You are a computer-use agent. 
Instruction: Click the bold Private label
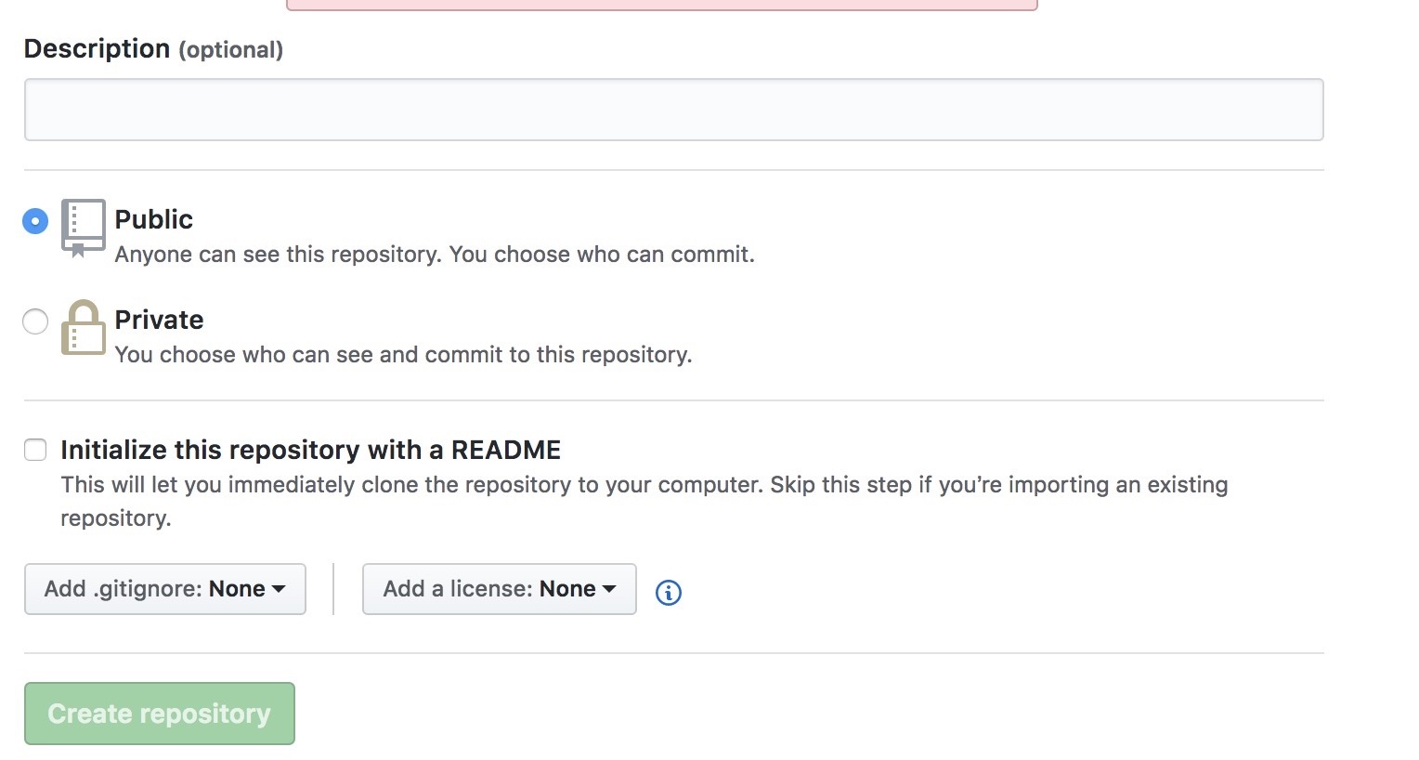click(x=159, y=320)
